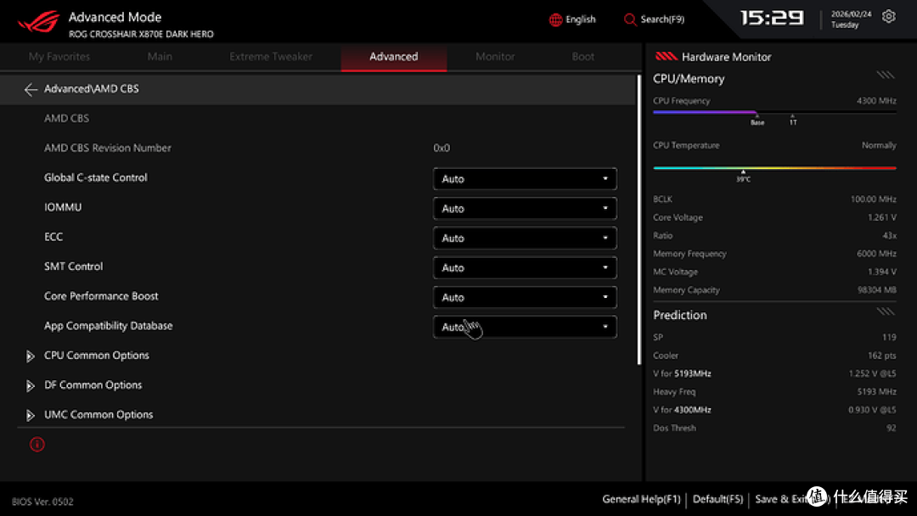
Task: Click the BCLK 100.00 MHz value
Action: tap(873, 199)
